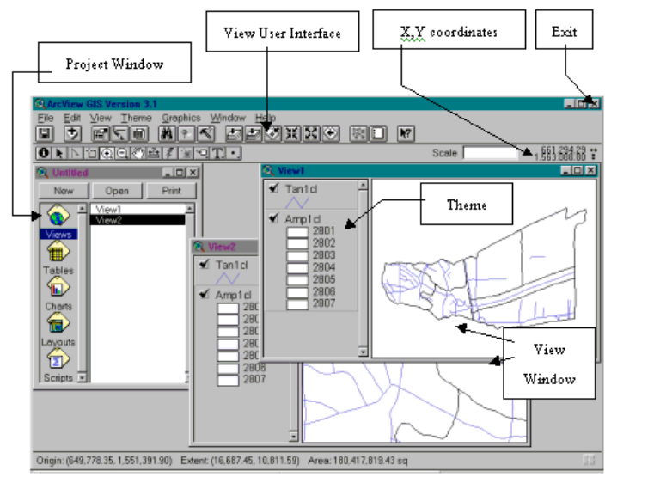Select View1 in the project list
Image resolution: width=654 pixels, height=477 pixels.
[138, 209]
